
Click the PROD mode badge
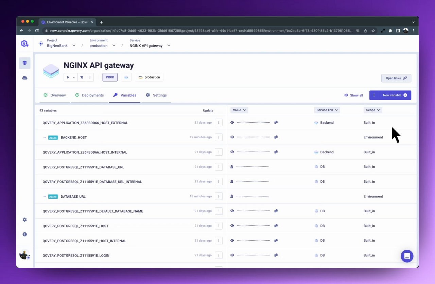point(110,77)
